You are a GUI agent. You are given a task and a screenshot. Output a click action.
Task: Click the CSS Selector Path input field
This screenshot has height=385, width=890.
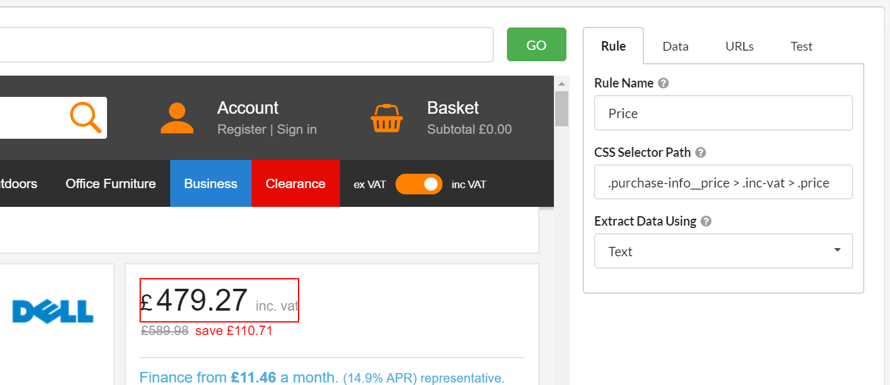tap(724, 182)
